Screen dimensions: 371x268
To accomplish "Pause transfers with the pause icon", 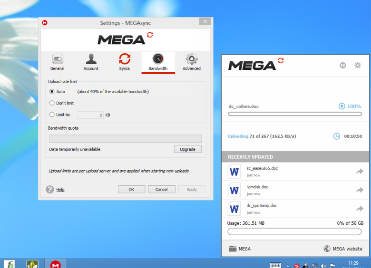I will pos(342,66).
